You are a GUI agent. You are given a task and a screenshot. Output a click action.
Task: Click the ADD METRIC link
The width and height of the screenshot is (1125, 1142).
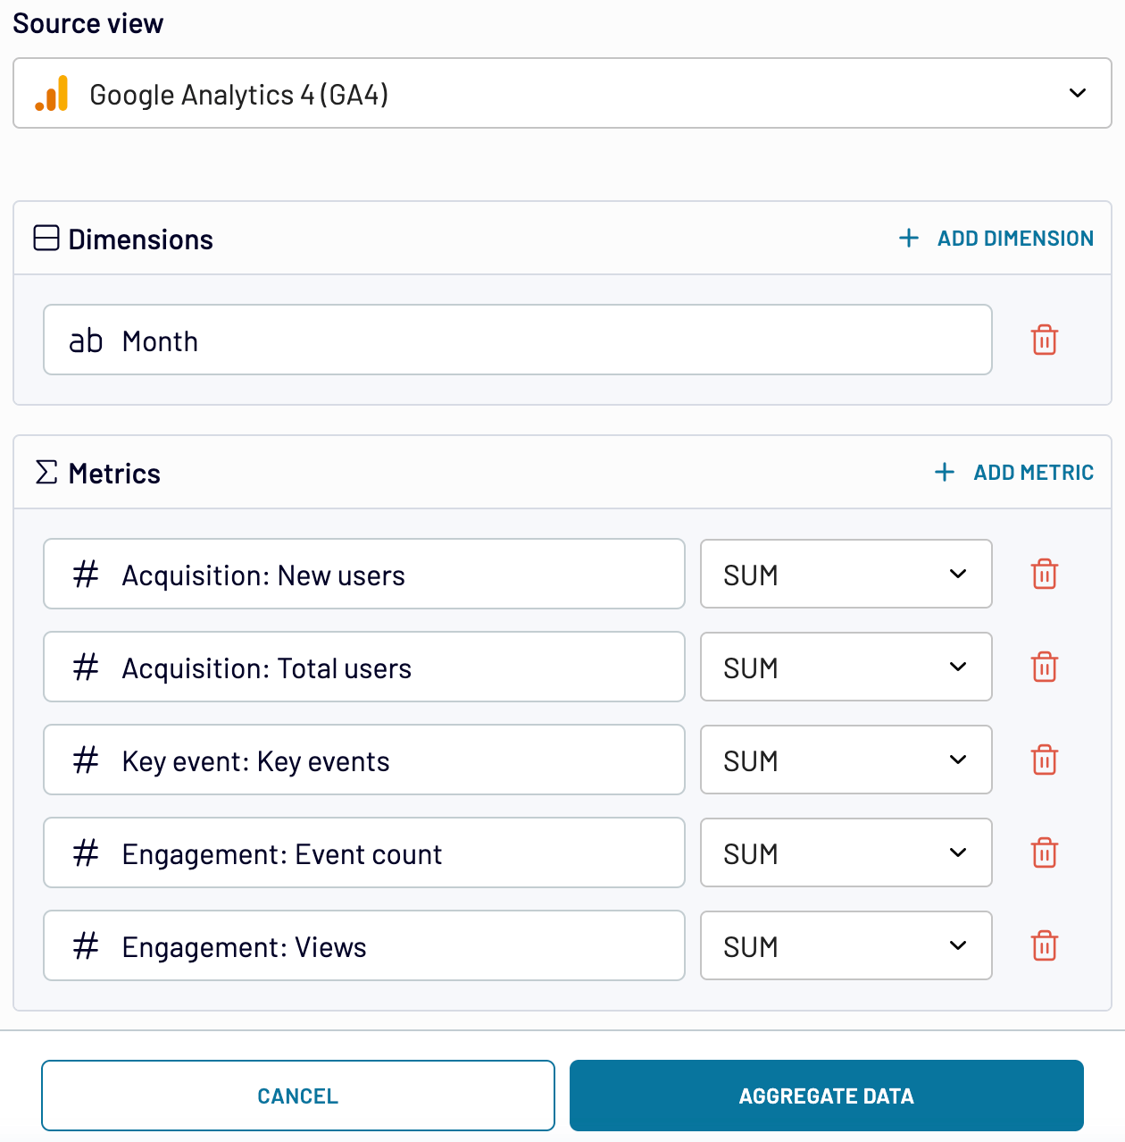[1033, 472]
